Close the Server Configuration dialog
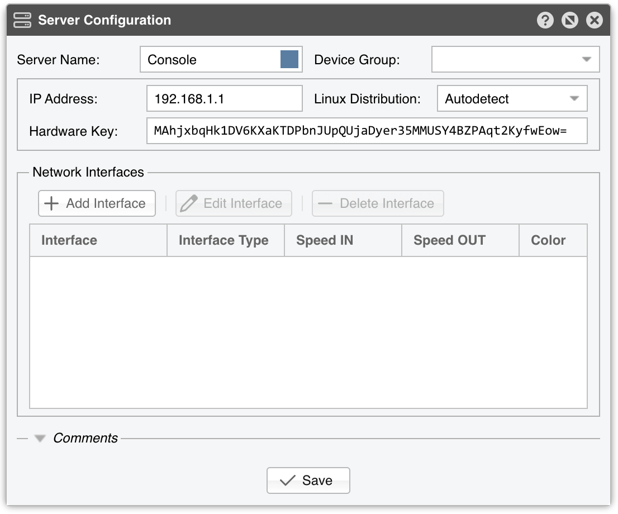618x514 pixels. (x=594, y=20)
